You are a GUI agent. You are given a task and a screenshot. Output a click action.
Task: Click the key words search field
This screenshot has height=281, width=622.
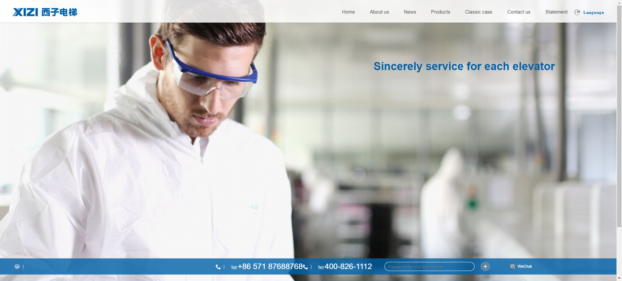(x=429, y=266)
